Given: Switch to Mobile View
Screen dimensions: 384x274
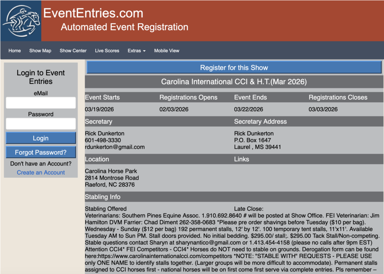Looking at the screenshot, I should click(166, 51).
